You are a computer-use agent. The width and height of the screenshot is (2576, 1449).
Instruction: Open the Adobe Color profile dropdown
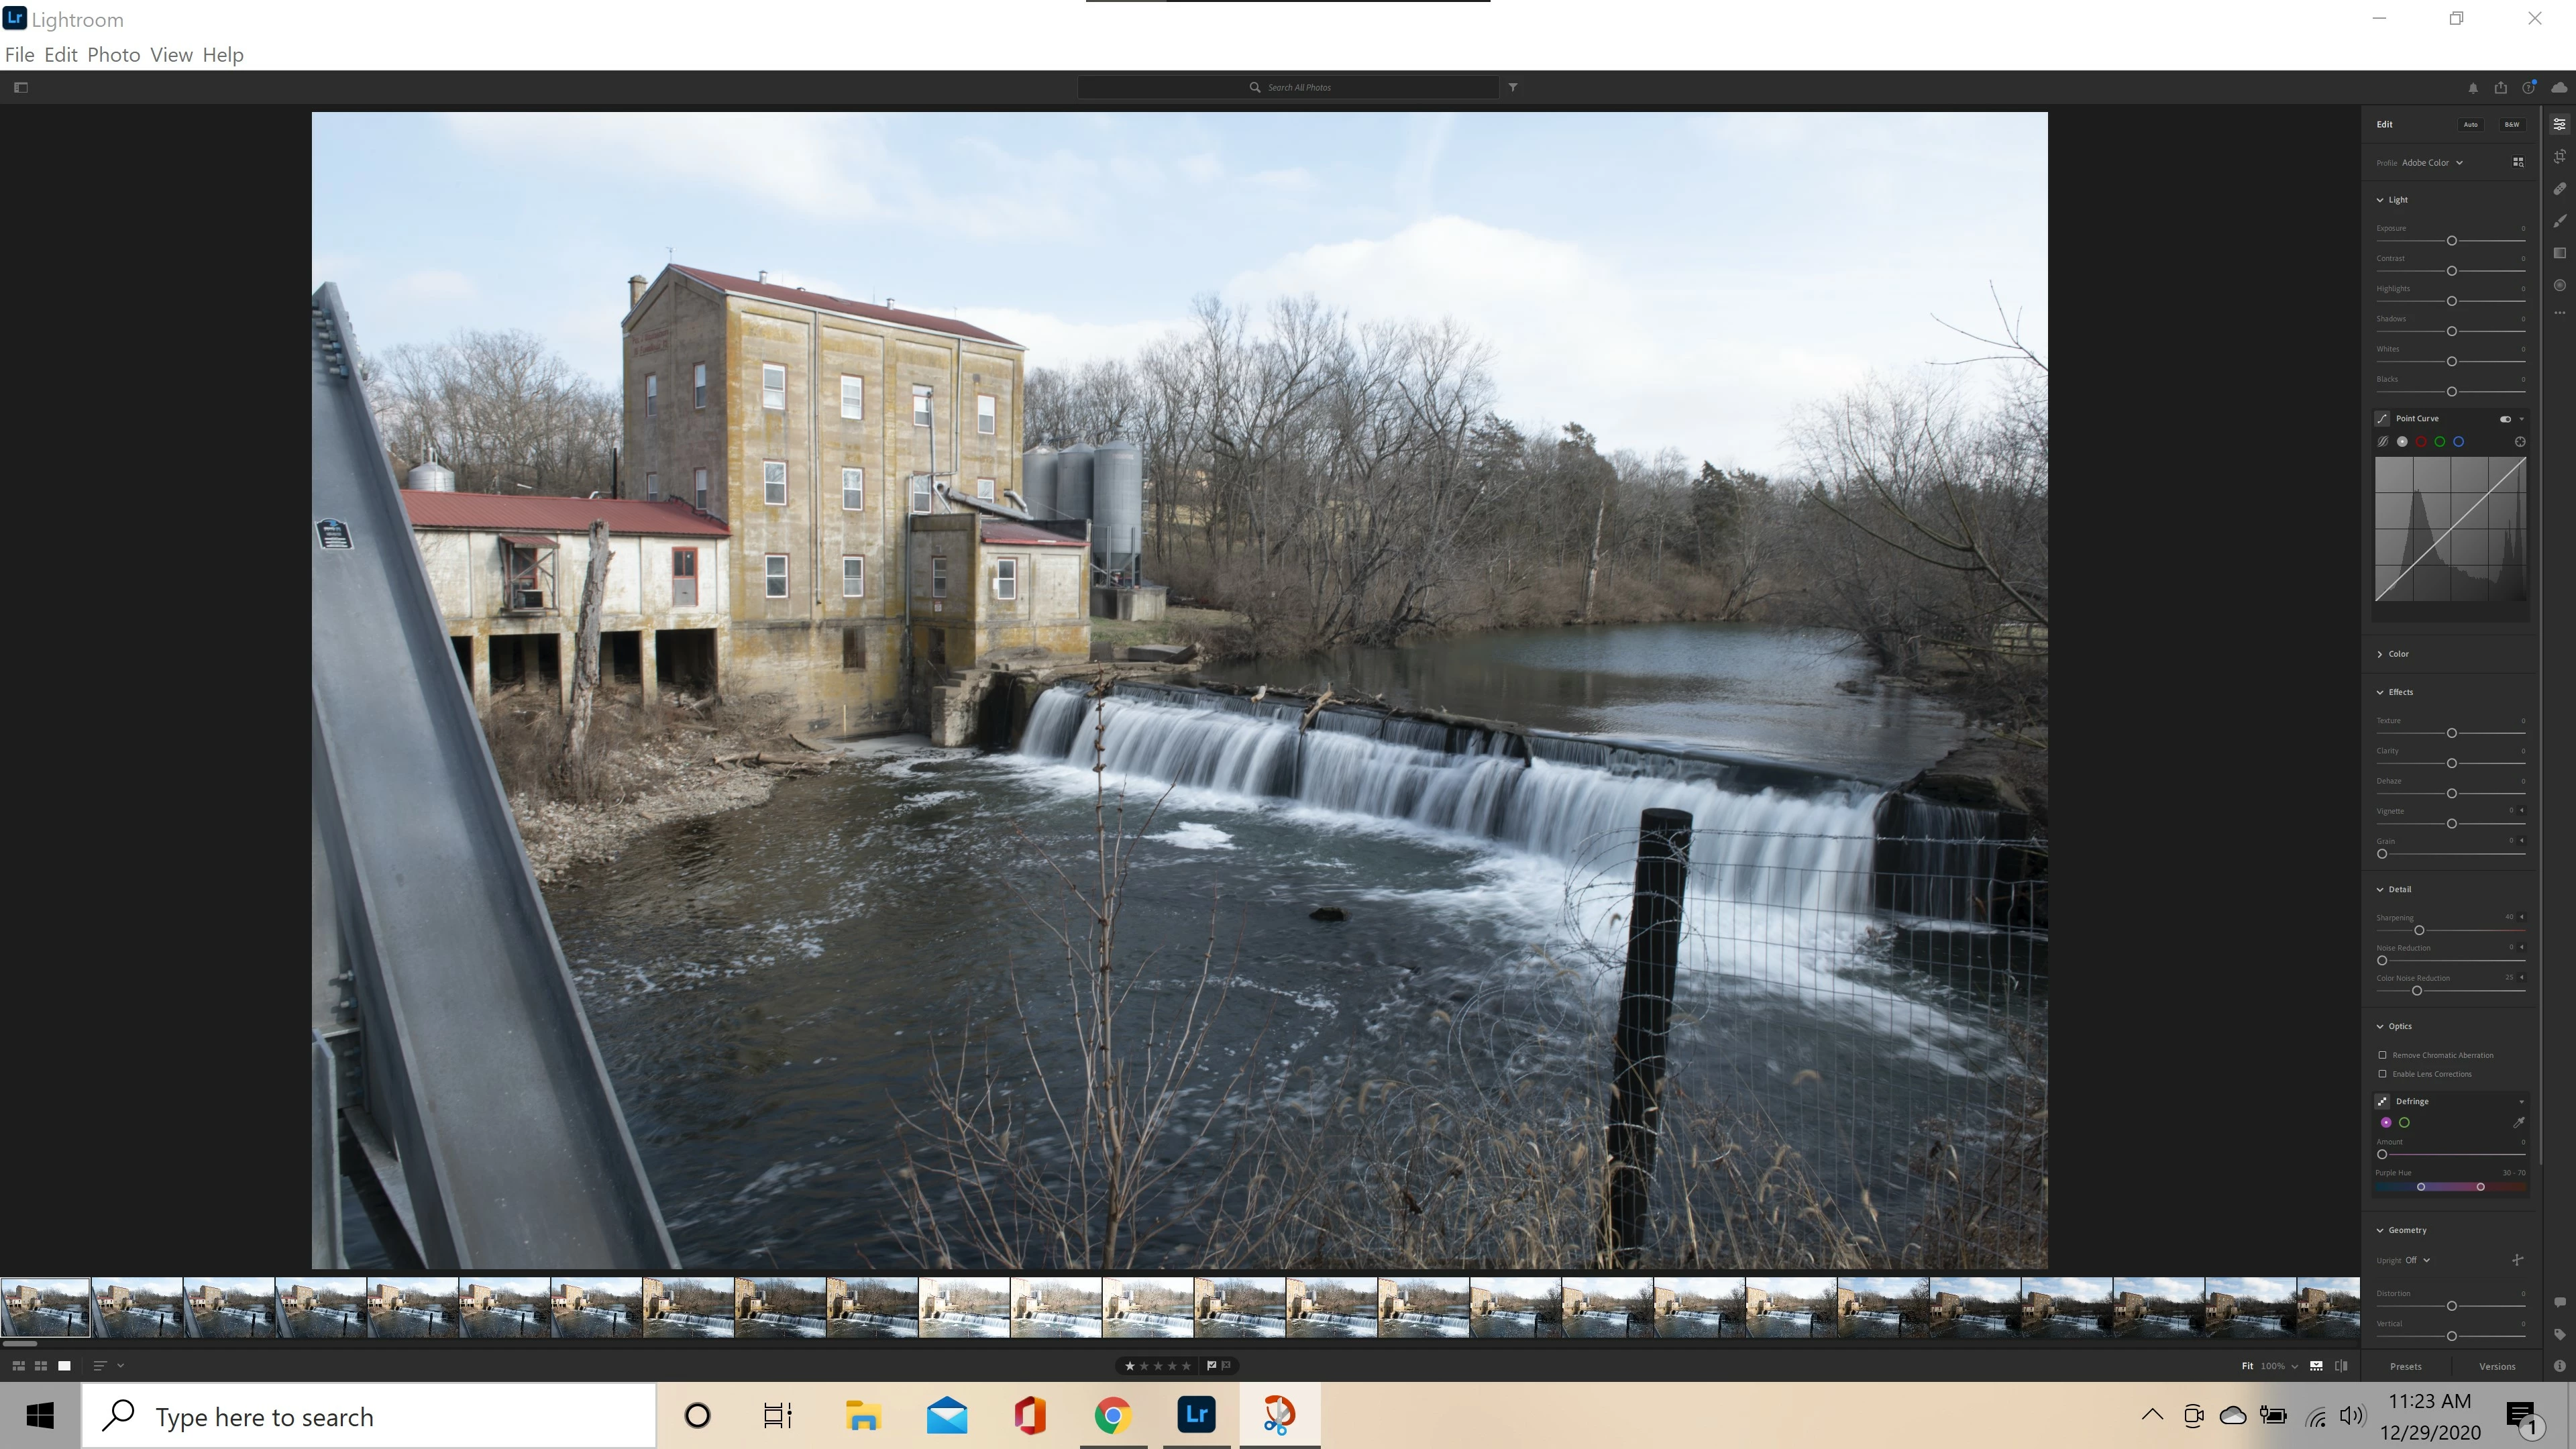click(2431, 163)
